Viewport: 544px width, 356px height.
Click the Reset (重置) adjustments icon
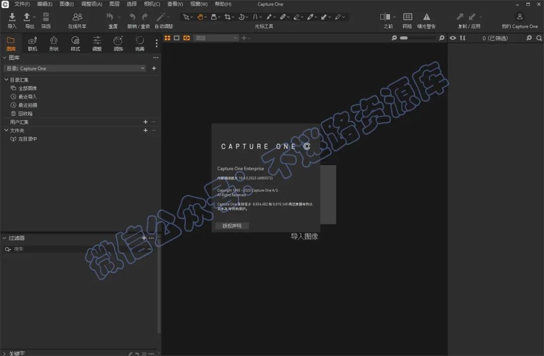[110, 17]
